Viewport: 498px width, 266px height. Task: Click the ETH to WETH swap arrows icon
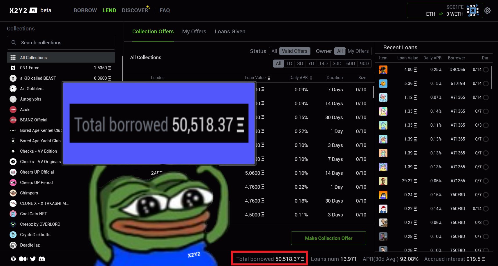point(441,14)
